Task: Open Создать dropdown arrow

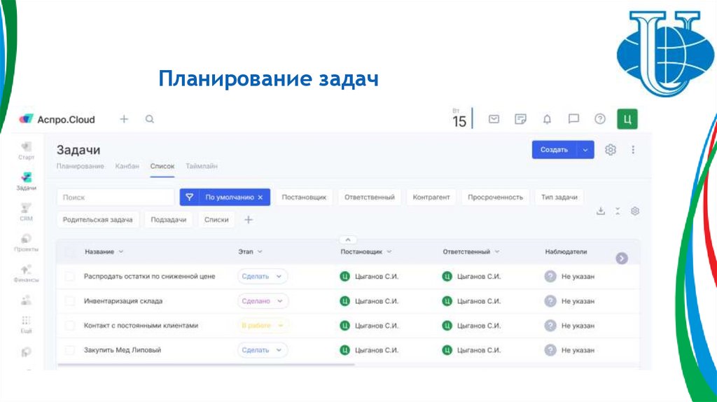Action: pos(585,150)
